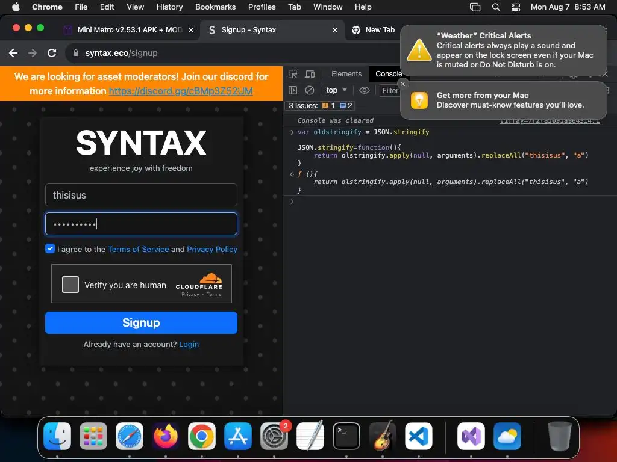
Task: Expand the oldstringify console input entry
Action: point(292,132)
